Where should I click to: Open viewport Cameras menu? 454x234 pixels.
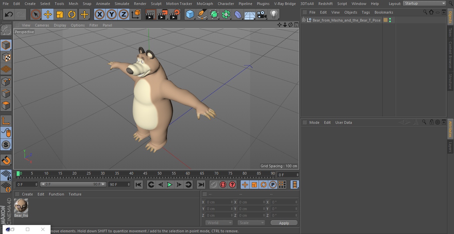pyautogui.click(x=42, y=25)
